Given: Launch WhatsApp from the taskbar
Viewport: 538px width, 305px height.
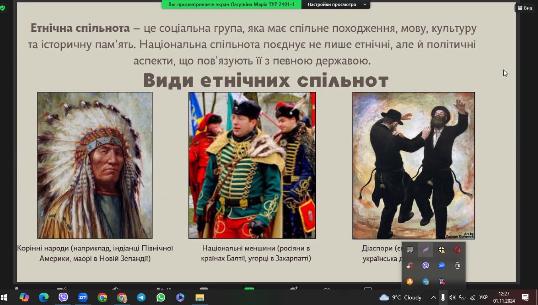Looking at the screenshot, I should coord(160,297).
